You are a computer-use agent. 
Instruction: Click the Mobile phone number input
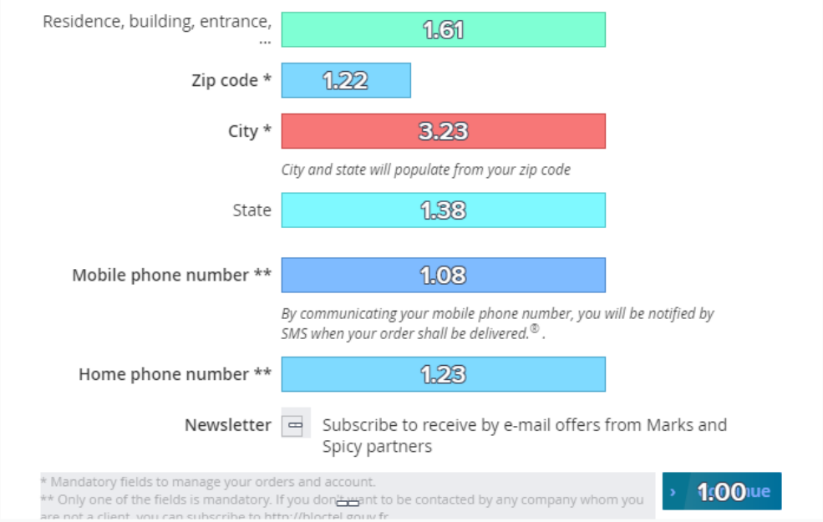pyautogui.click(x=444, y=275)
